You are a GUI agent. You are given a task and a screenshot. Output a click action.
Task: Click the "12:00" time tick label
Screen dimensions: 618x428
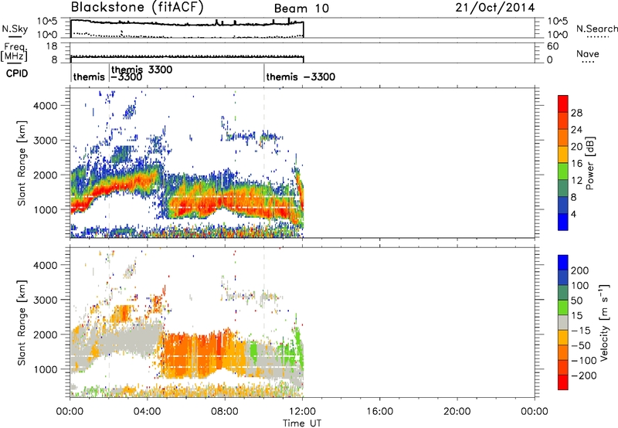tap(302, 412)
